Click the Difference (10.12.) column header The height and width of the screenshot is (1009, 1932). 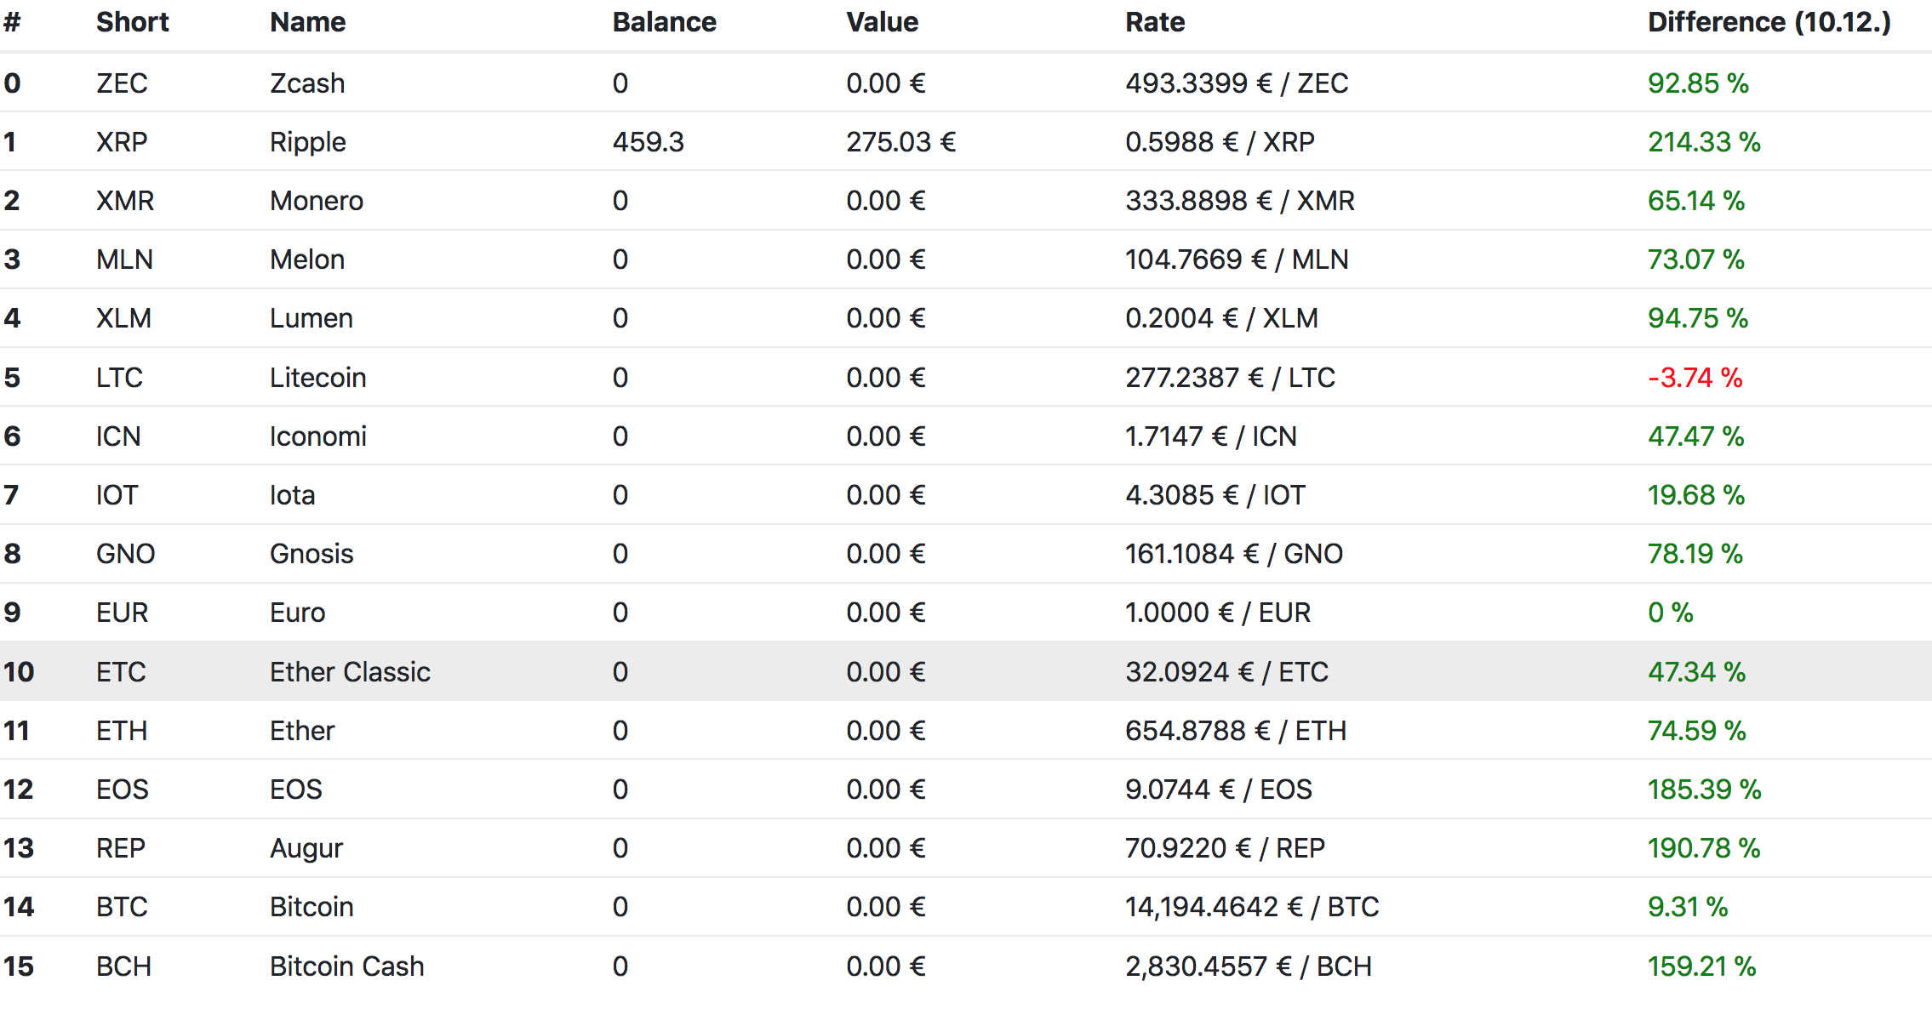[x=1769, y=22]
